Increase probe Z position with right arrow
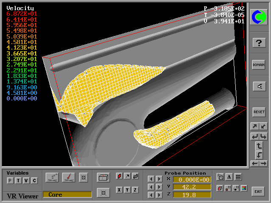The height and width of the screenshot is (203, 271). click(x=159, y=195)
